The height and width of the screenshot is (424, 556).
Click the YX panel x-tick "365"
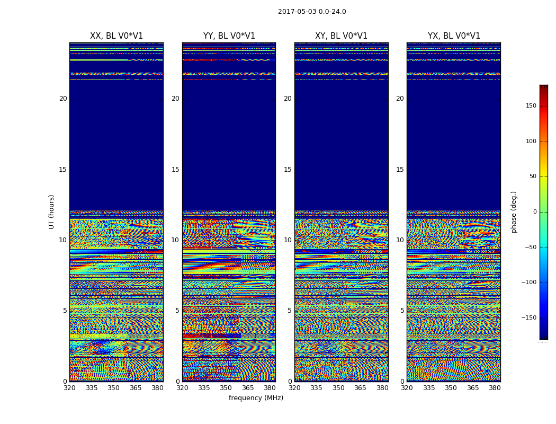[x=473, y=388]
